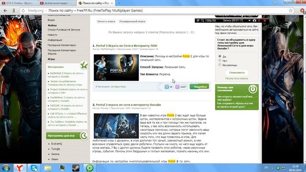Image resolution: width=306 pixels, height=172 pixels.
Task: Open a new browser tab with plus
Action: (119, 3)
